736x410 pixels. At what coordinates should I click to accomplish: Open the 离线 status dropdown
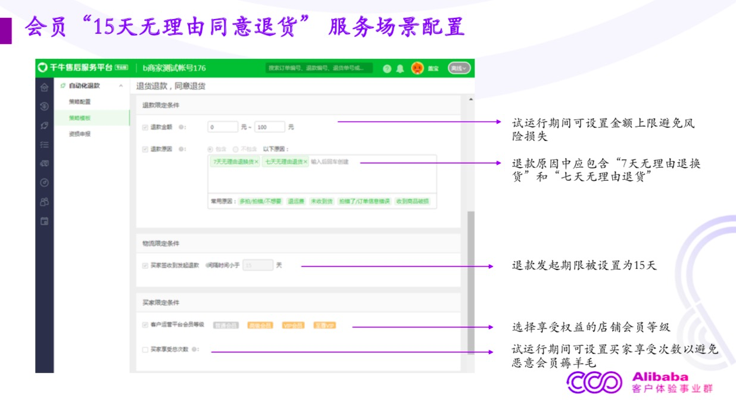point(459,68)
